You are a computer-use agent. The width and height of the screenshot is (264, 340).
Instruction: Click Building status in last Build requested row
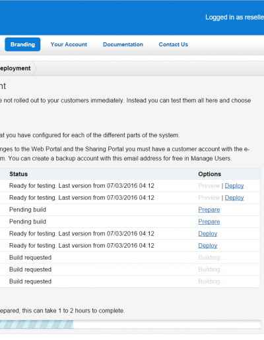point(211,281)
